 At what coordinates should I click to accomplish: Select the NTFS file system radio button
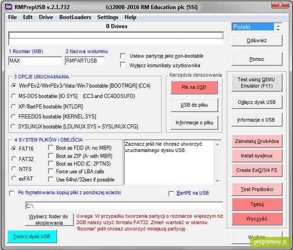14,169
